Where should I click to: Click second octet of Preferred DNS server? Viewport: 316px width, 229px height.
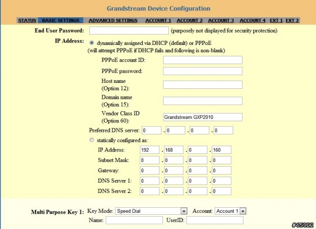point(175,130)
